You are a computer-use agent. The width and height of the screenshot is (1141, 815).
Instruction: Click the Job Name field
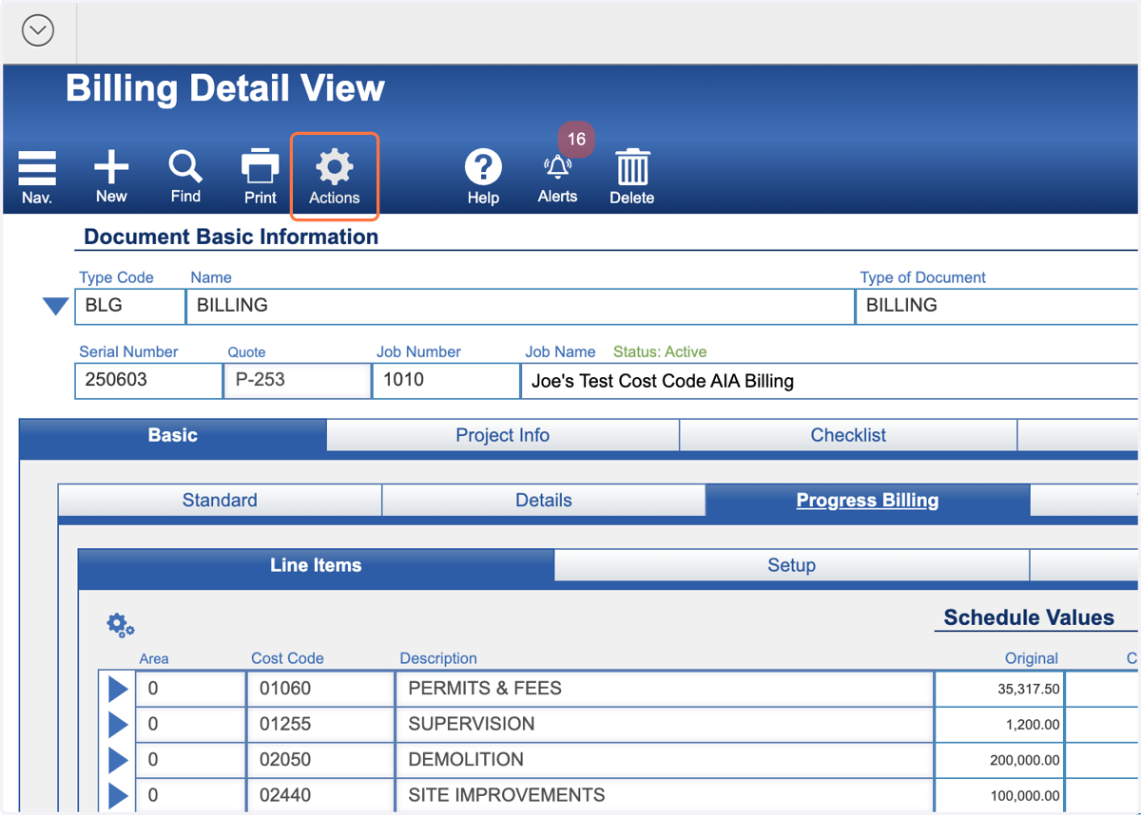coord(830,381)
